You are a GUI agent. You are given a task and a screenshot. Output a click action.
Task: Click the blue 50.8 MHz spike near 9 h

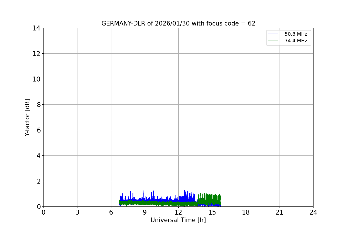(143, 196)
